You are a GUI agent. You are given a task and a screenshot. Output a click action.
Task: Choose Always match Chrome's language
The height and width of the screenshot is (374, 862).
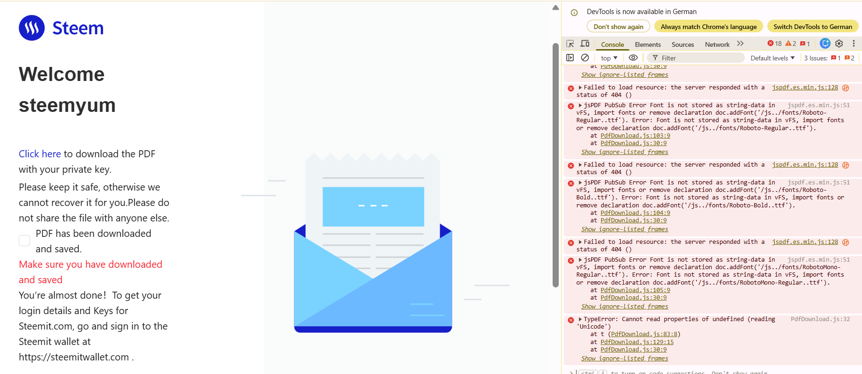[x=708, y=27]
